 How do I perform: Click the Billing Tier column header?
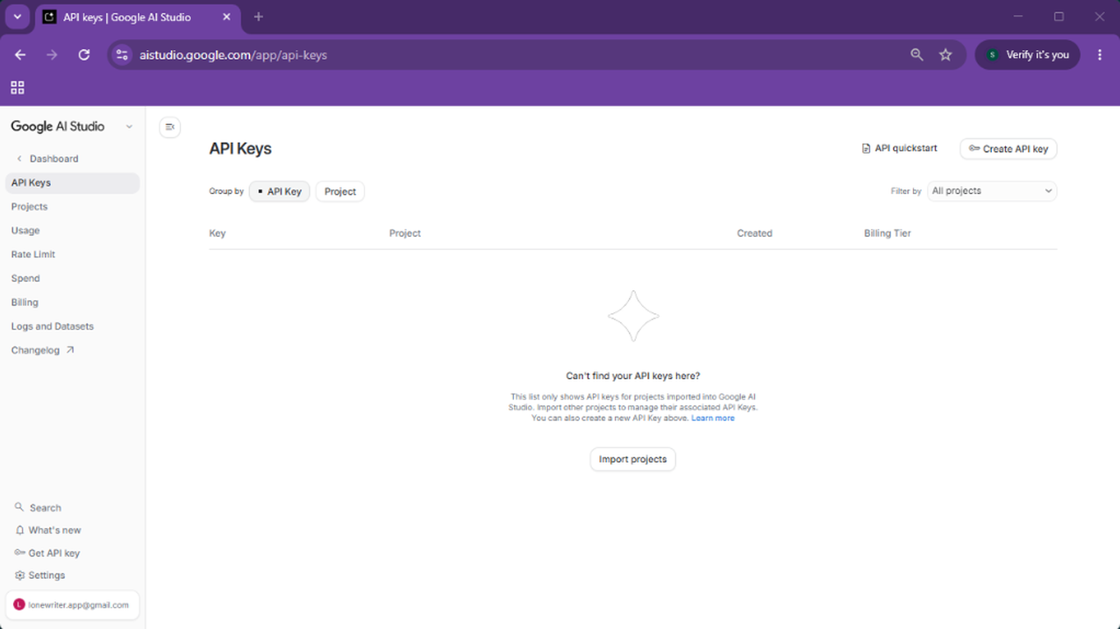(888, 233)
